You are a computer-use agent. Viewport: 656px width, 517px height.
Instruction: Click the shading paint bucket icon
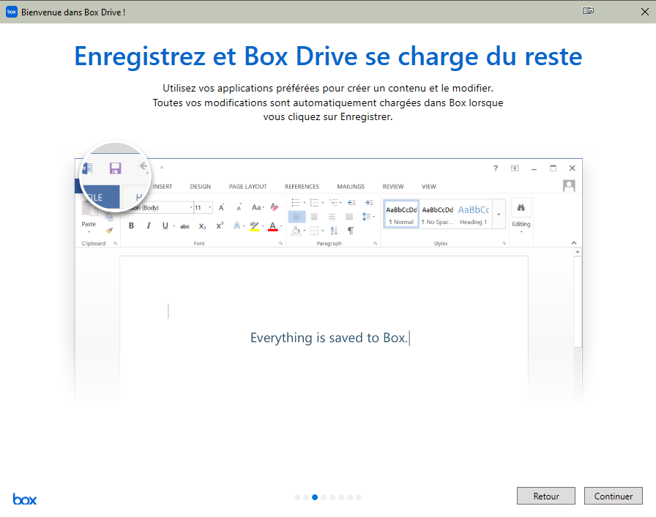(296, 231)
